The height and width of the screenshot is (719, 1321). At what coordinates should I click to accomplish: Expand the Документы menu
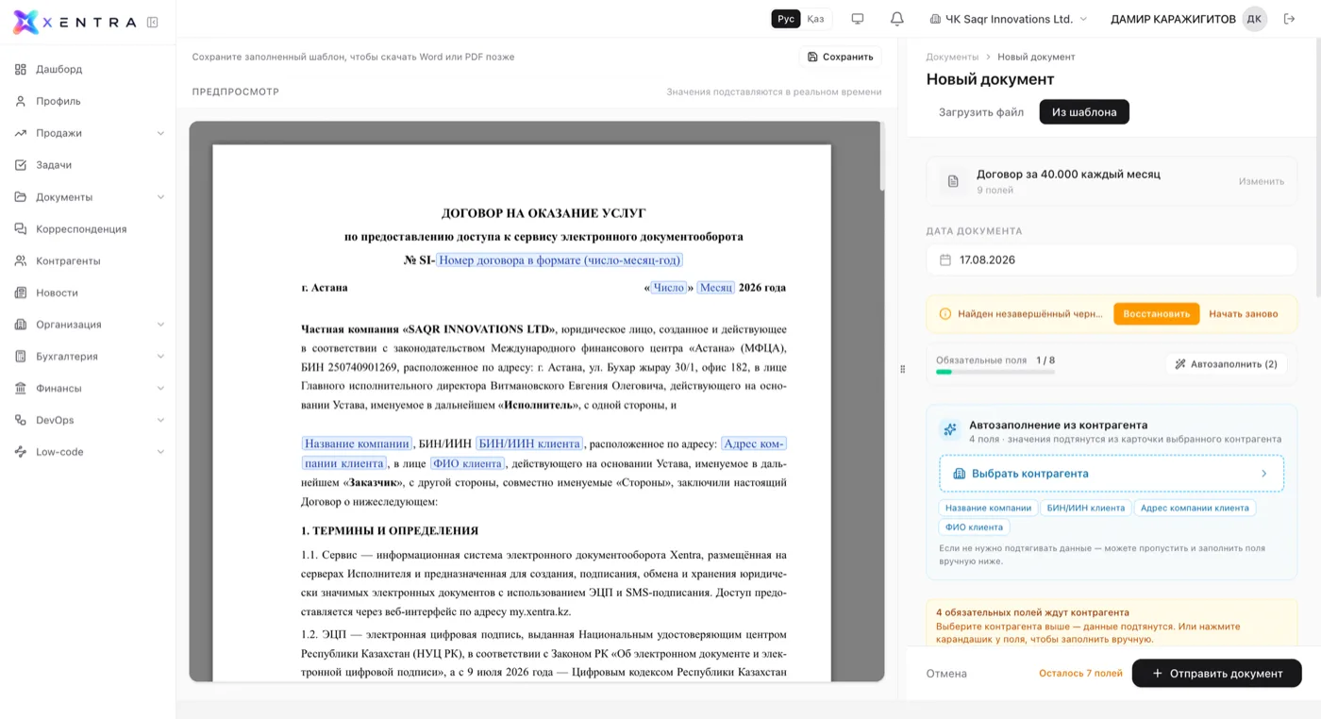160,197
